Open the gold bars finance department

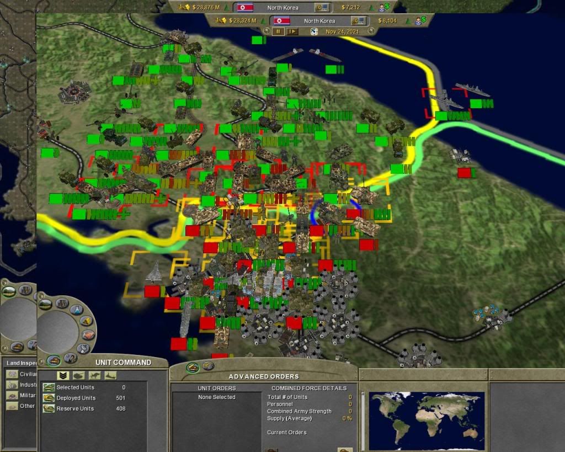(x=86, y=321)
